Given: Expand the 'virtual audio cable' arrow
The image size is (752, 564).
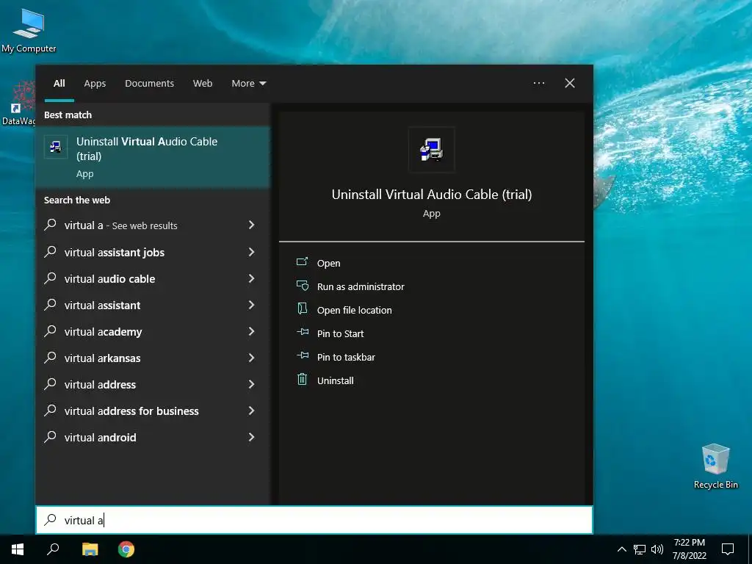Looking at the screenshot, I should click(x=251, y=278).
